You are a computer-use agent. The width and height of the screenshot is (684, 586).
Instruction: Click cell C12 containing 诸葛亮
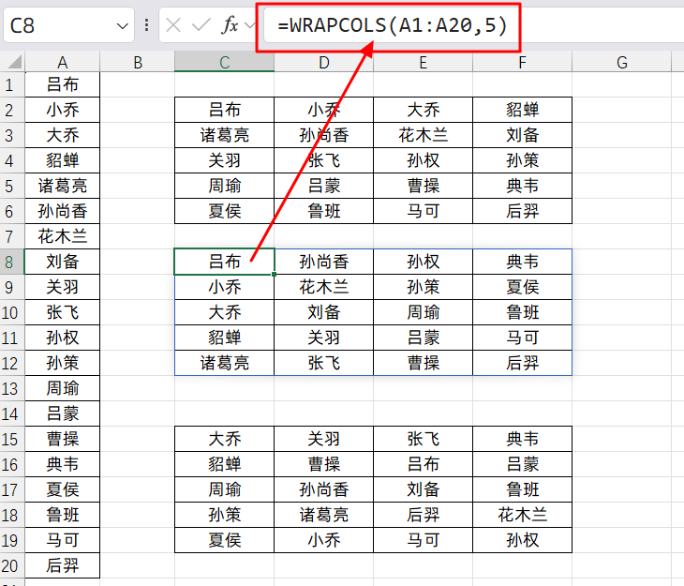click(x=224, y=363)
